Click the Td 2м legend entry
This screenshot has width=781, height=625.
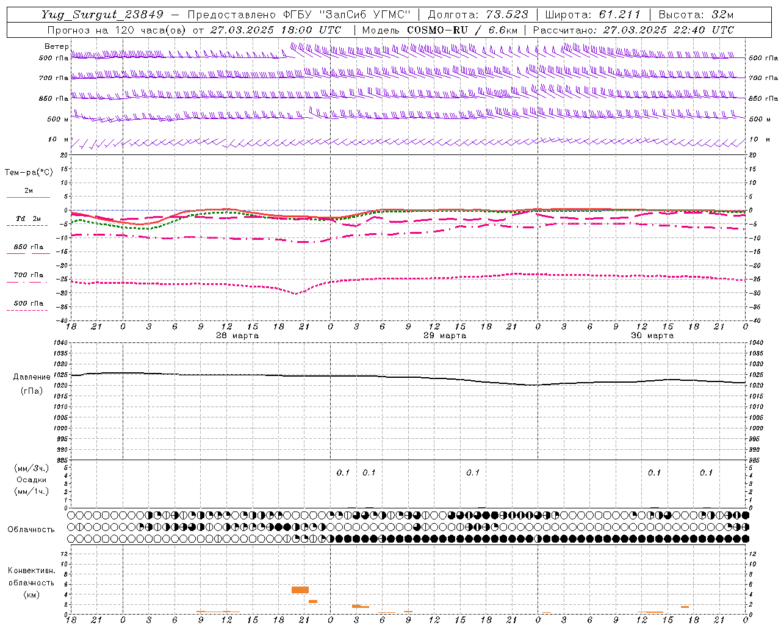tap(28, 219)
